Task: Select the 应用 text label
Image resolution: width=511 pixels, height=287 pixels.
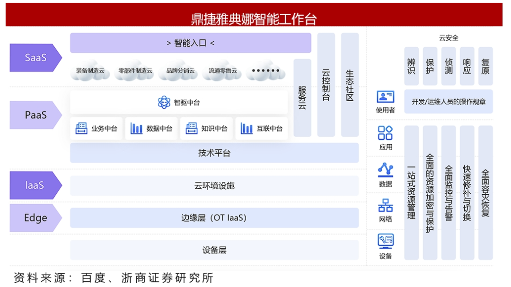Action: click(x=386, y=147)
